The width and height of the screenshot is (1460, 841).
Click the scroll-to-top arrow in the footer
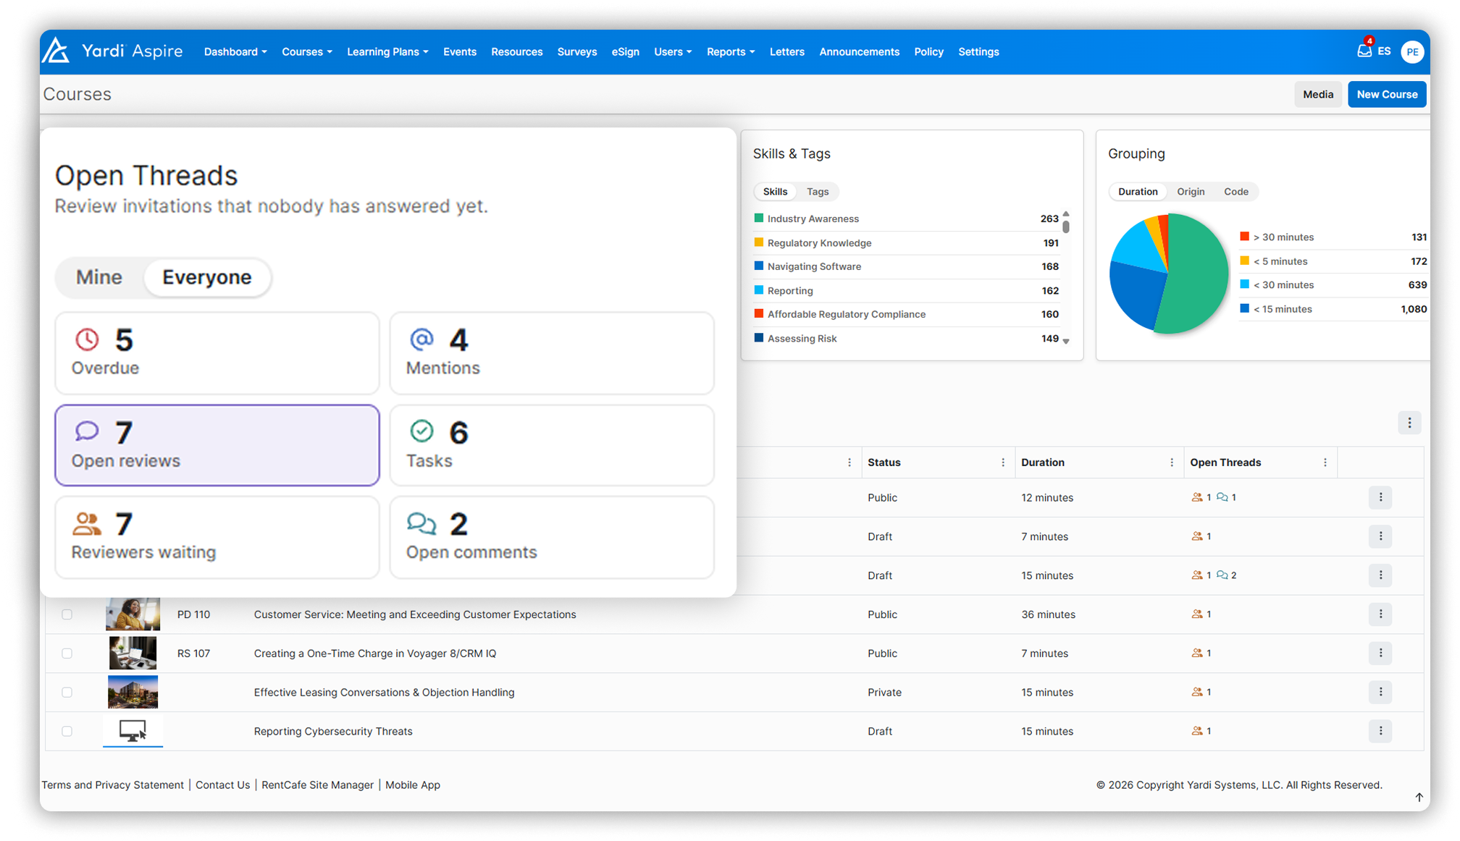click(x=1419, y=797)
